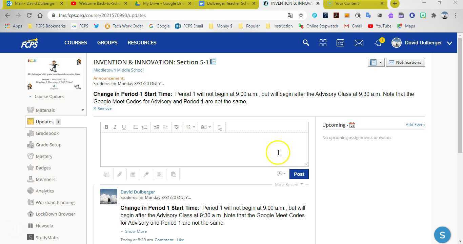The width and height of the screenshot is (463, 244).
Task: Click the search magnifier in the navbar
Action: 305,43
